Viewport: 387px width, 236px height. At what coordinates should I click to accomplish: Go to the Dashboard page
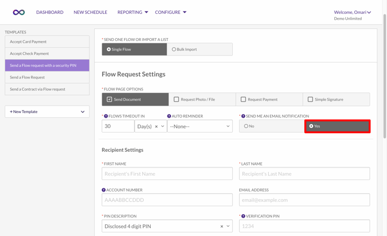coord(50,12)
